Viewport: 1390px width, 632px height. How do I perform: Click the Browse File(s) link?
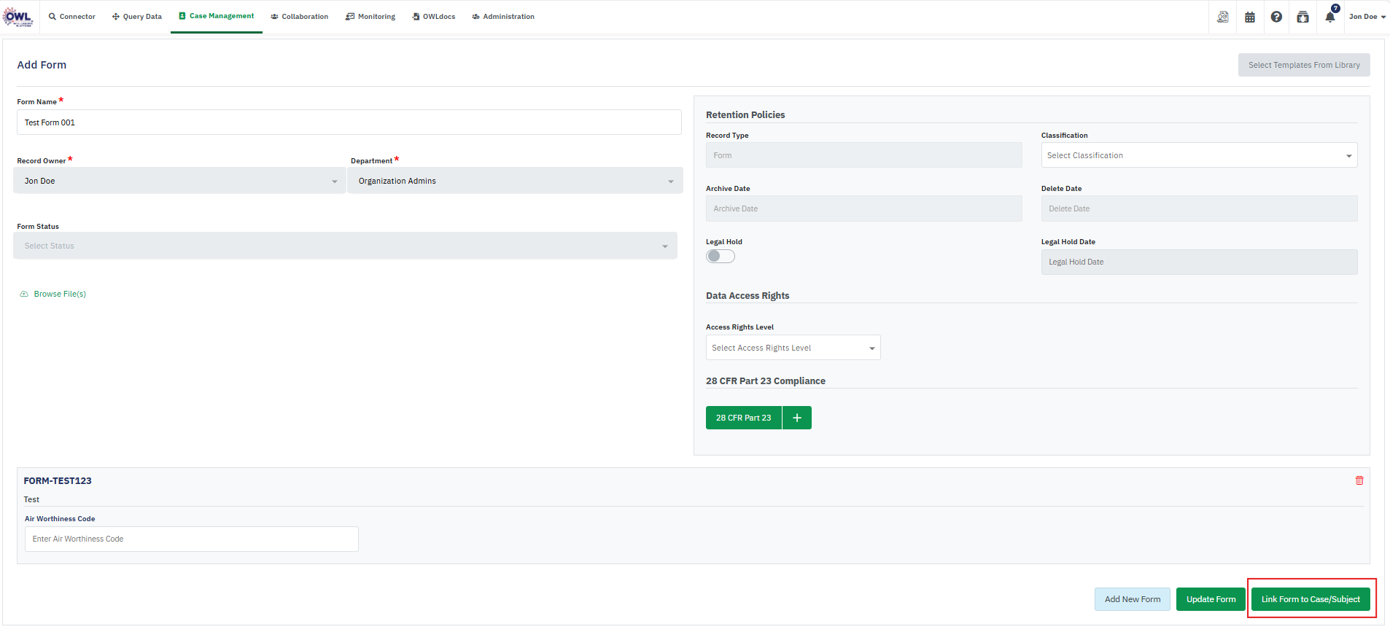tap(59, 294)
